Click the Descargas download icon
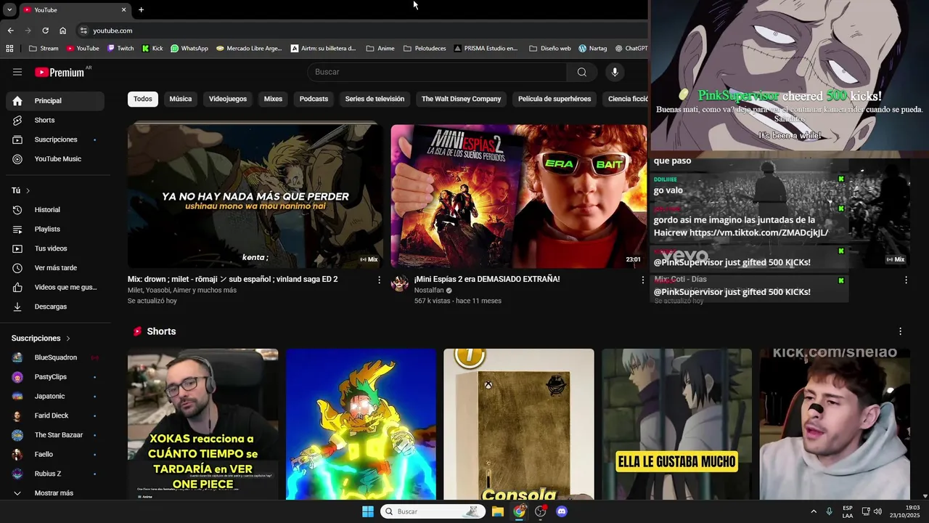This screenshot has height=523, width=929. pyautogui.click(x=17, y=307)
